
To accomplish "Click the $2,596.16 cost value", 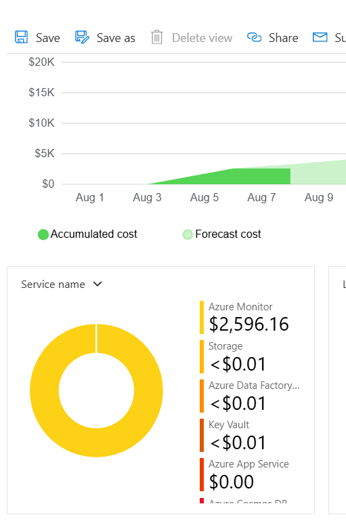I will [x=248, y=325].
